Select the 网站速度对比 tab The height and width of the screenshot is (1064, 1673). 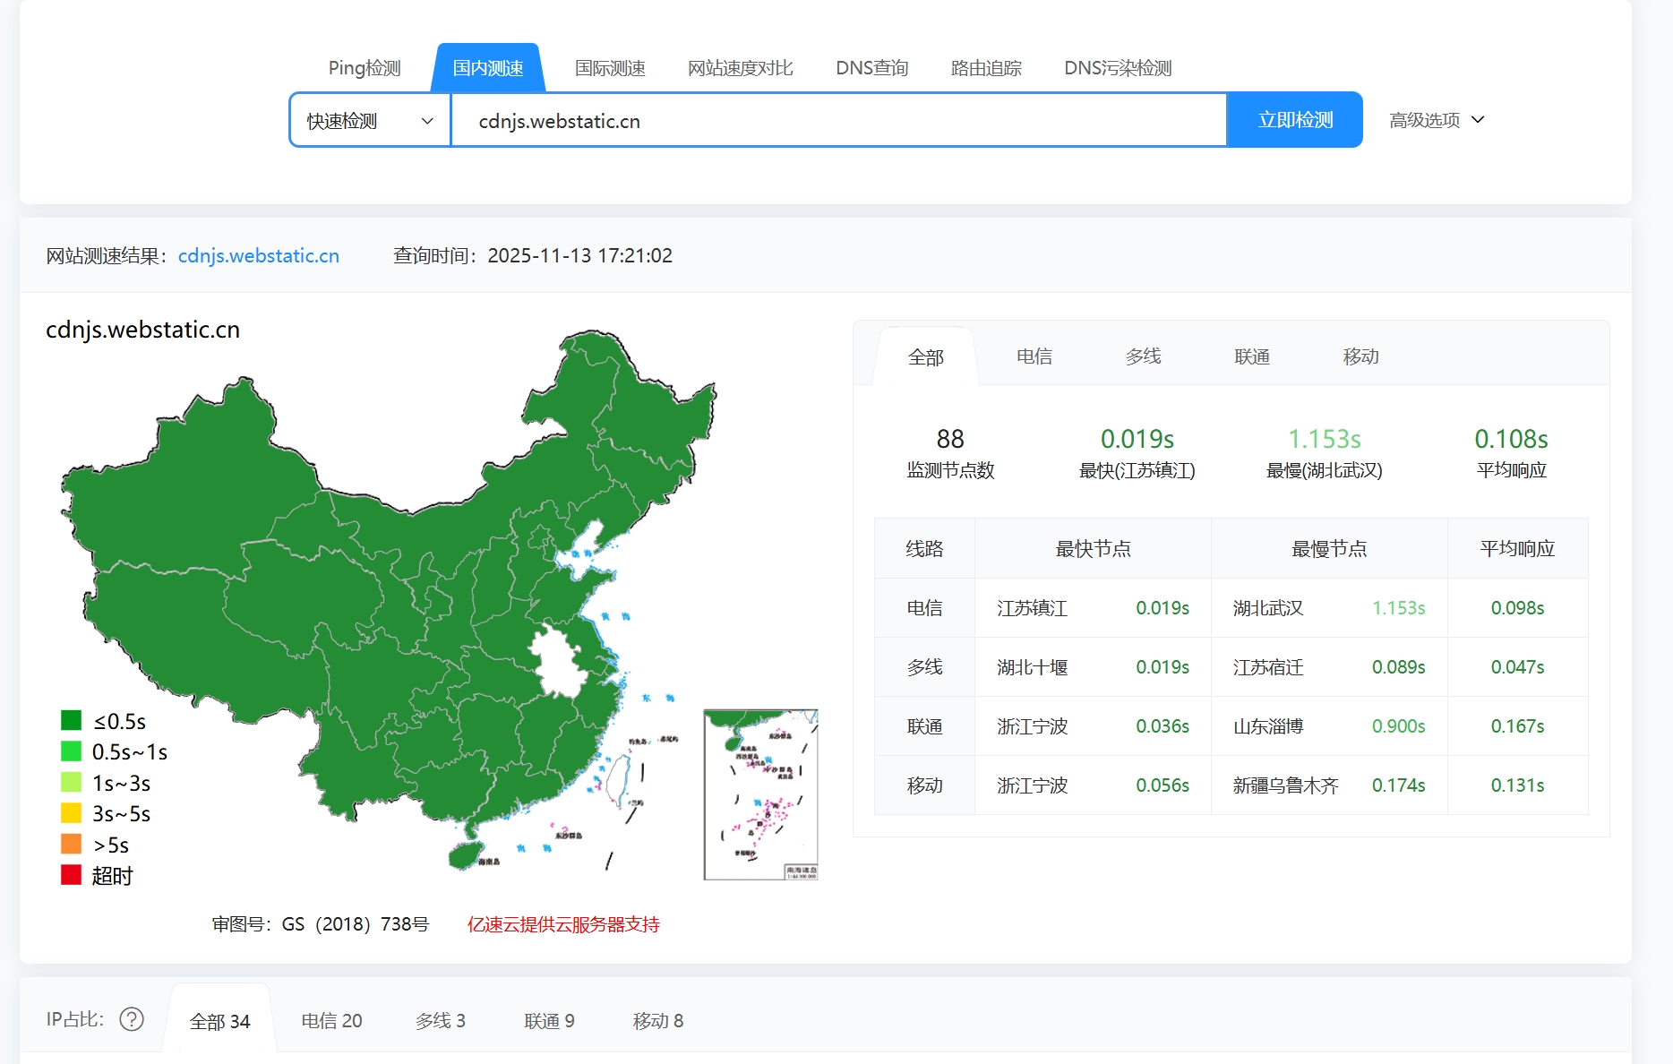tap(740, 68)
